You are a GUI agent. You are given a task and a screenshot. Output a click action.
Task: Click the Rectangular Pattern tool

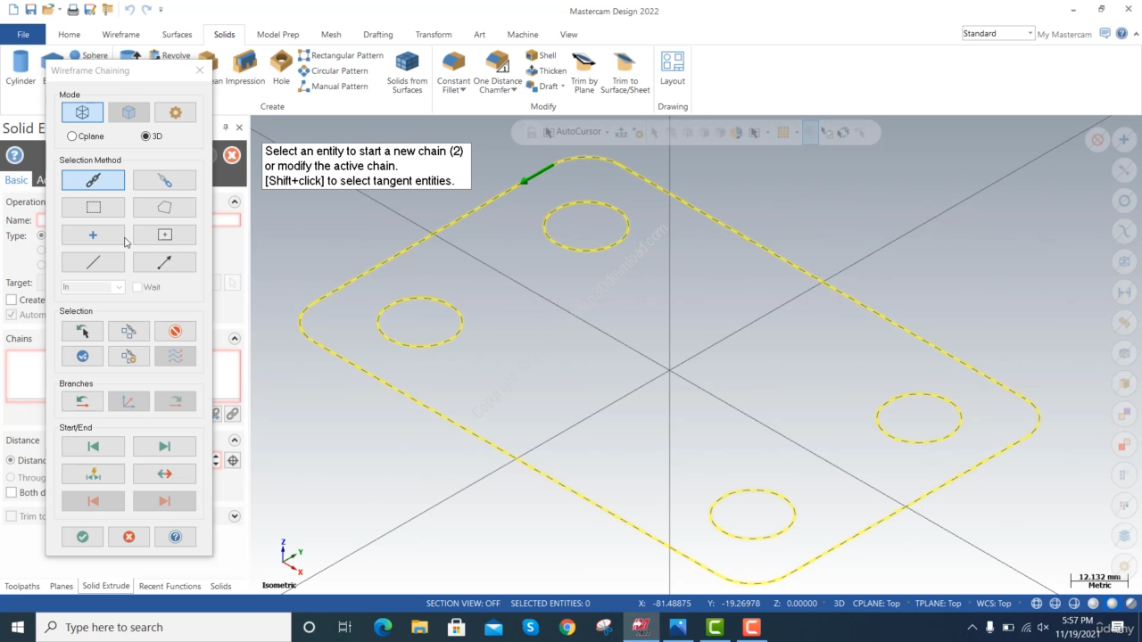tap(341, 55)
